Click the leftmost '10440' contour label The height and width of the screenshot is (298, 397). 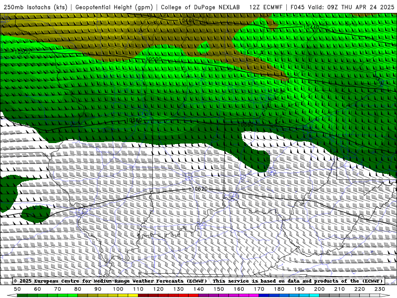[187, 20]
